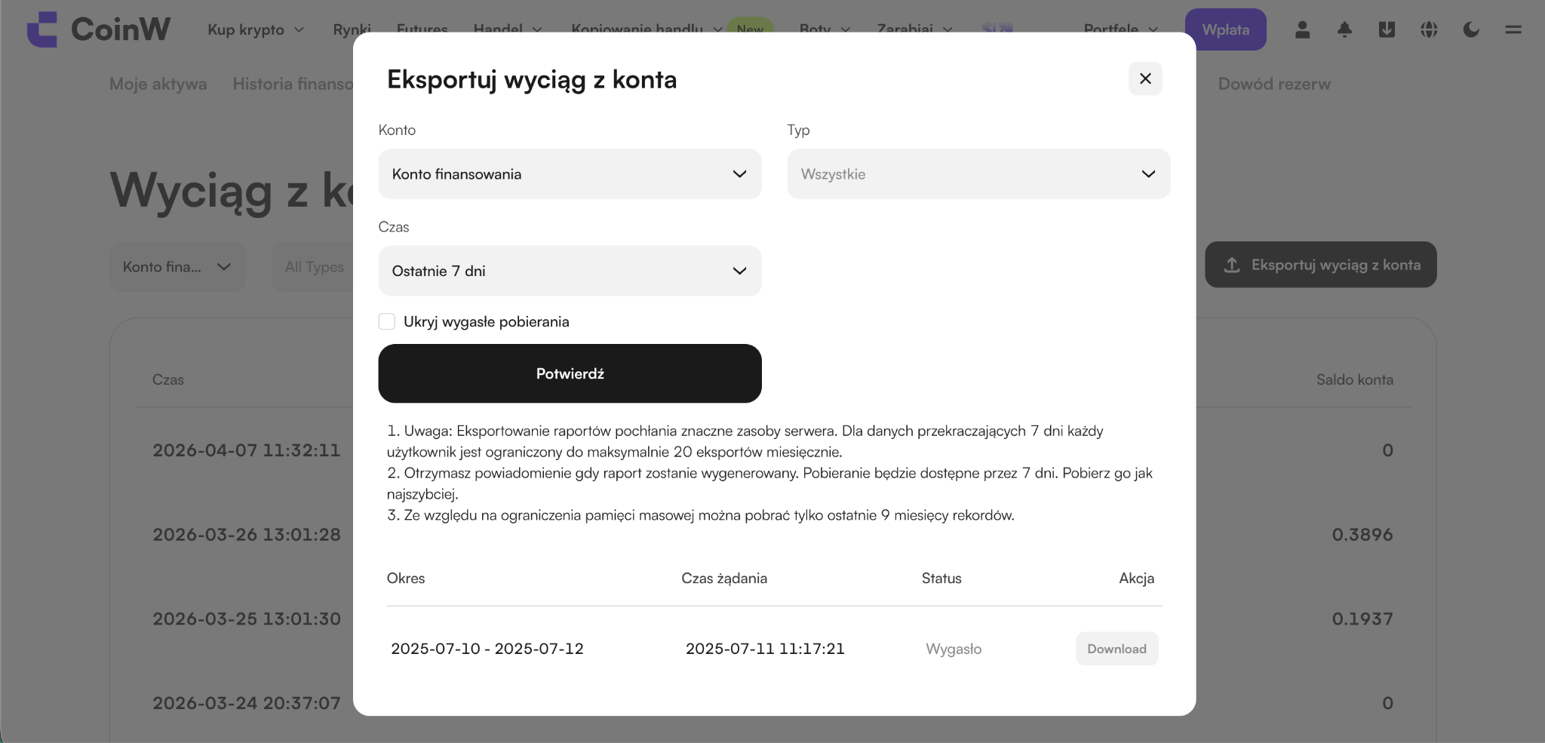Expand the Konto finansowania dropdown
Screen dimensions: 1545x743
click(570, 174)
